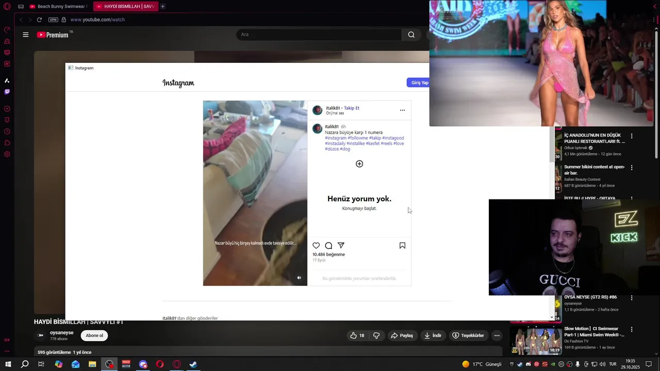The image size is (660, 371).
Task: Open the sidebar player icon
Action: pos(7,109)
